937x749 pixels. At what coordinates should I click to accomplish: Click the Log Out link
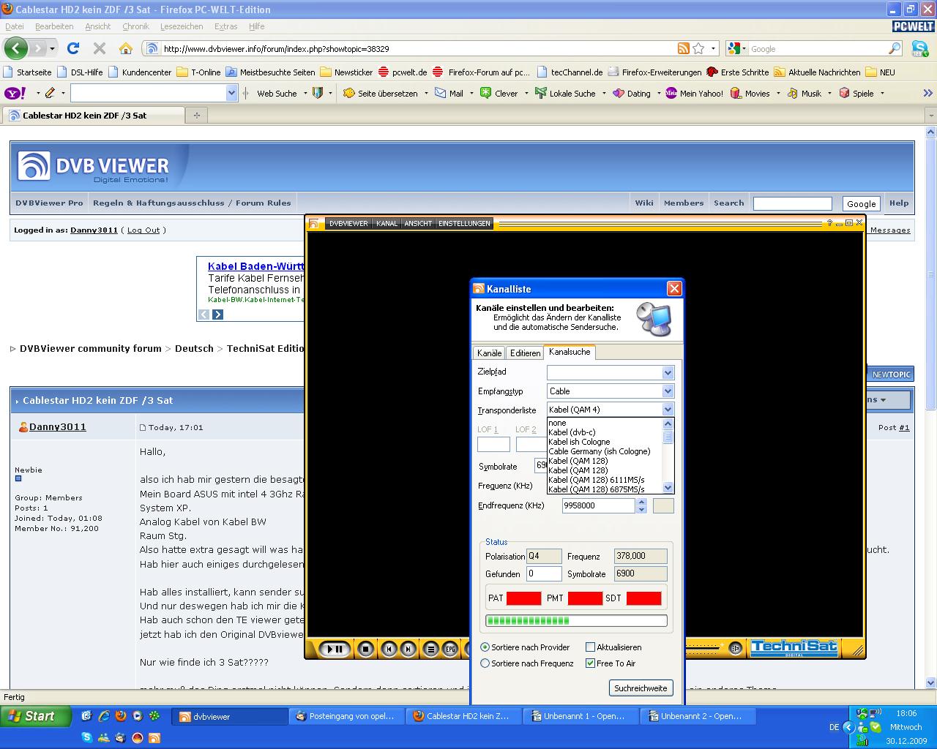click(143, 230)
